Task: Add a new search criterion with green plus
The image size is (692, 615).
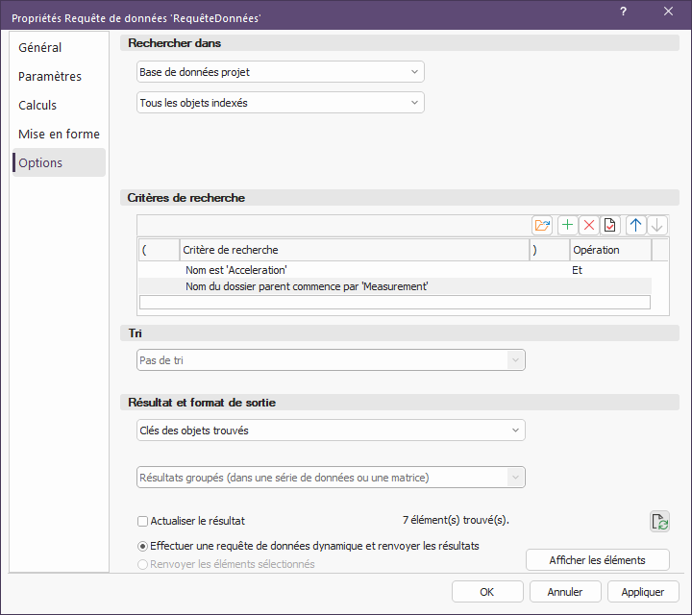Action: (x=567, y=225)
